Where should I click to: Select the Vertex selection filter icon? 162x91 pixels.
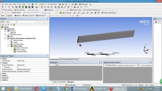(16, 7)
